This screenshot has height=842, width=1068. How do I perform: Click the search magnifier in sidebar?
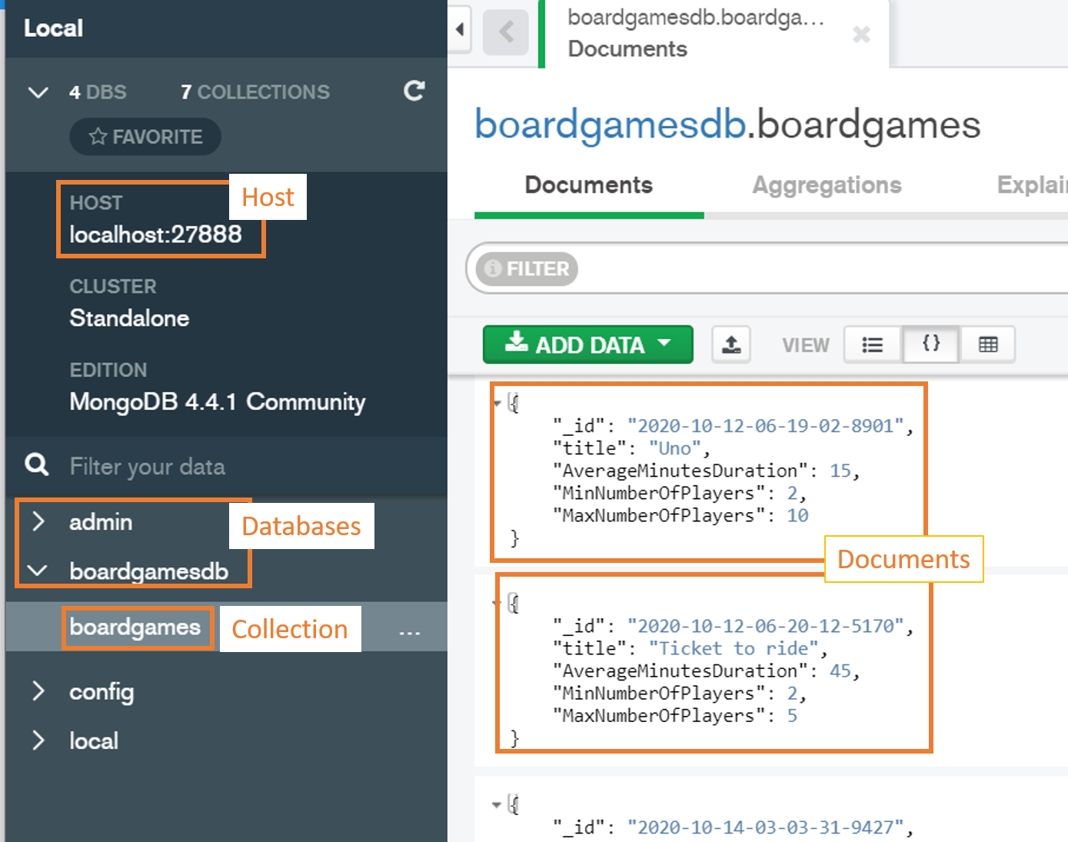pyautogui.click(x=35, y=464)
